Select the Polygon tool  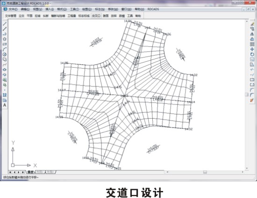5,39
